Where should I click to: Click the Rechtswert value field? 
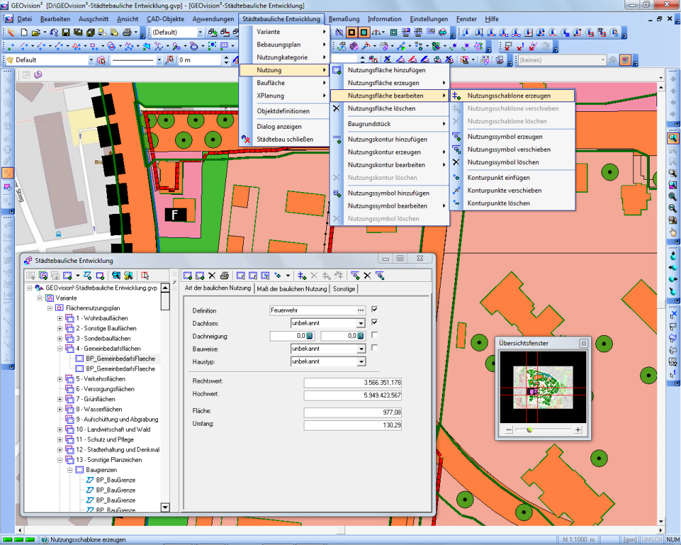(x=353, y=383)
